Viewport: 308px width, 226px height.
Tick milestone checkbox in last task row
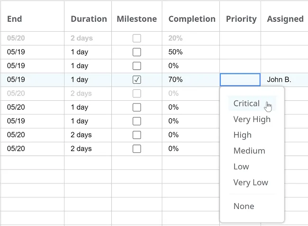point(137,149)
